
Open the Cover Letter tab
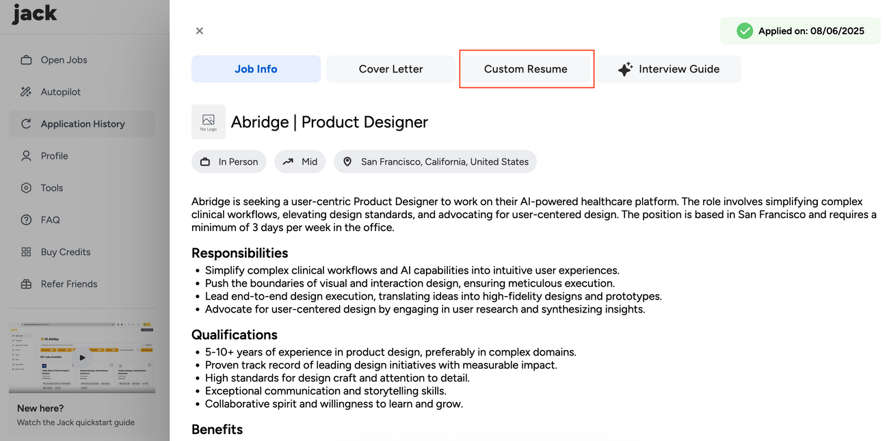(390, 68)
